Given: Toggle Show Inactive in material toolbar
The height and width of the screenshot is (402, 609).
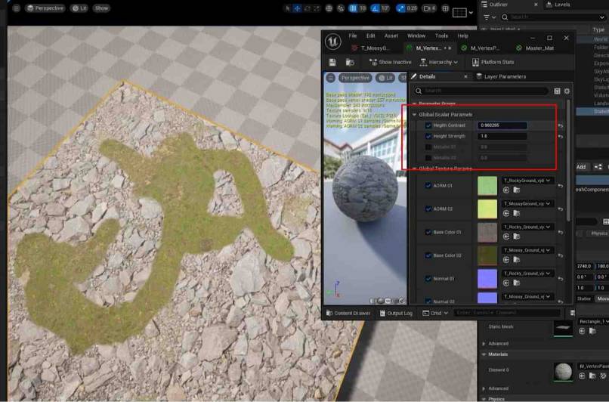Looking at the screenshot, I should pyautogui.click(x=390, y=62).
